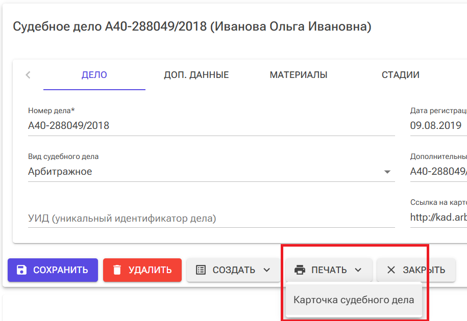Open the kad.arbitr case link
The image size is (467, 321).
point(438,217)
